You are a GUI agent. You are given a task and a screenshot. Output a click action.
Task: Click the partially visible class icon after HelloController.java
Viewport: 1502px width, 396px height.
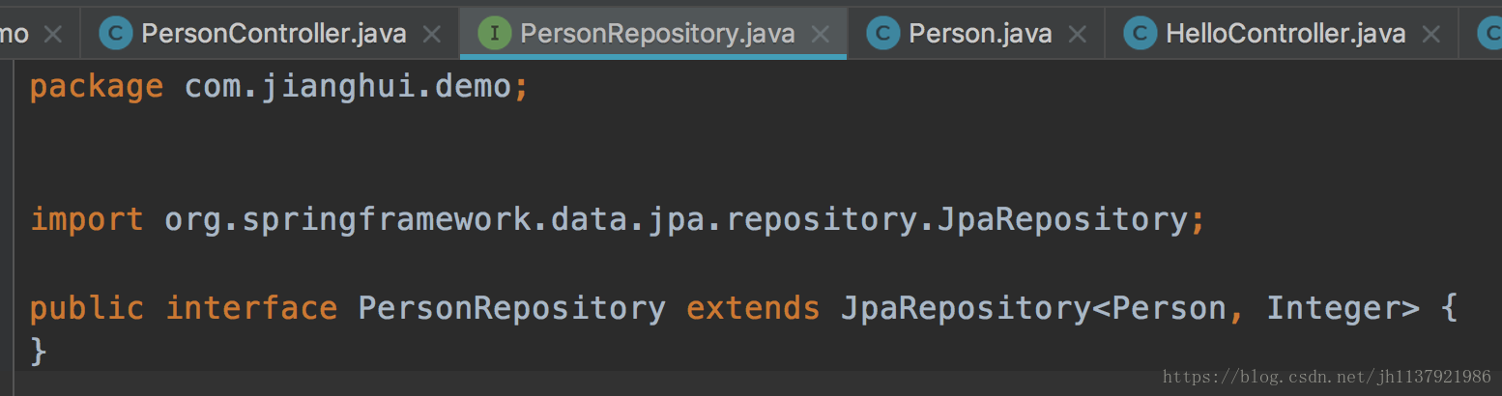click(1491, 35)
